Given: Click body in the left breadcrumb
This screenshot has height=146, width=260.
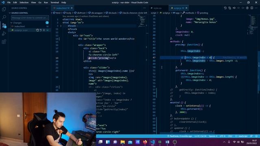Looking at the screenshot, I should pos(69,13).
